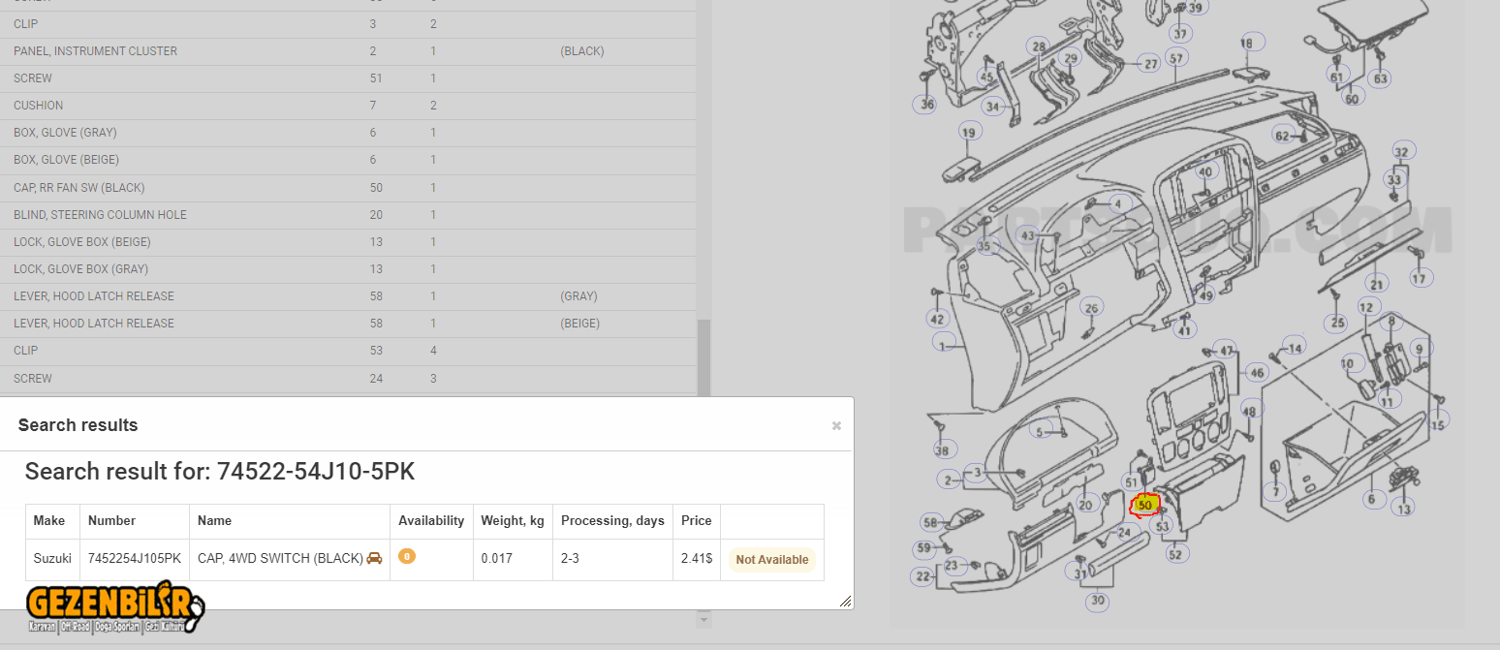Click the parts list scrollbar thumb
Viewport: 1500px width, 650px height.
pos(704,356)
